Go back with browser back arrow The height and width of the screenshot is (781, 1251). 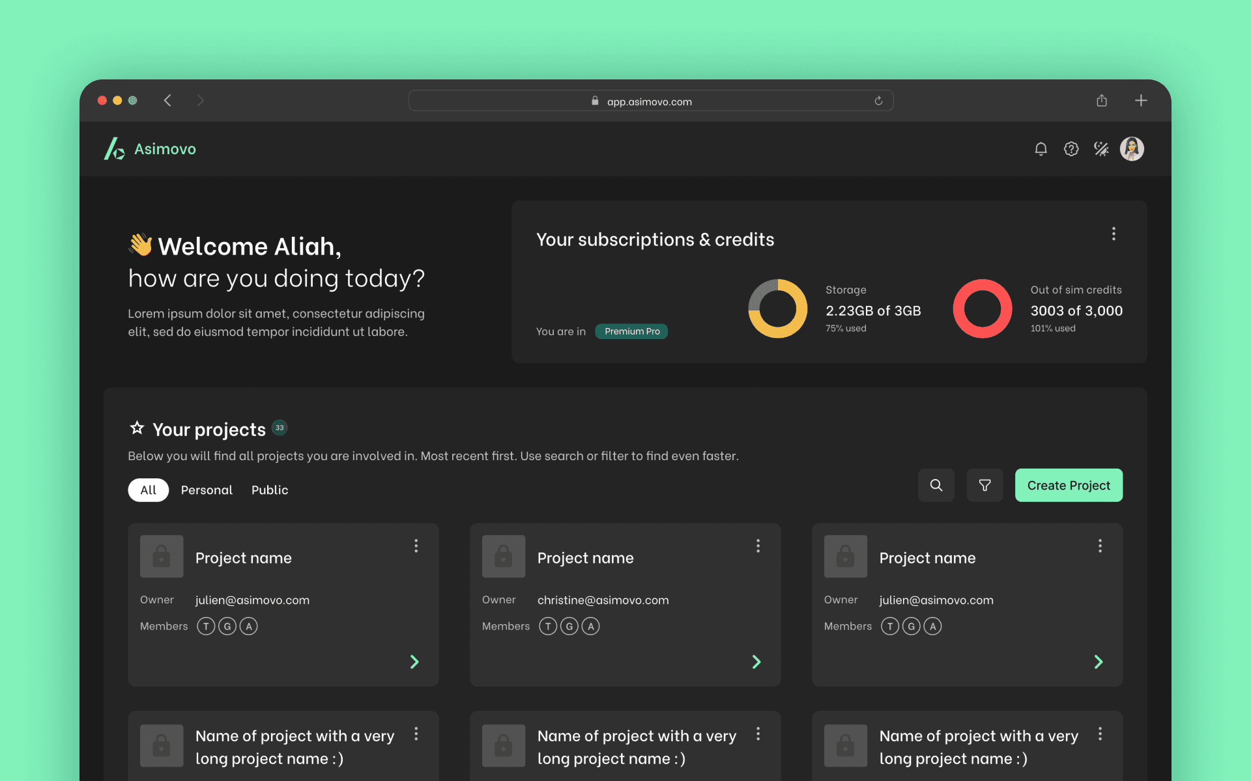[167, 100]
